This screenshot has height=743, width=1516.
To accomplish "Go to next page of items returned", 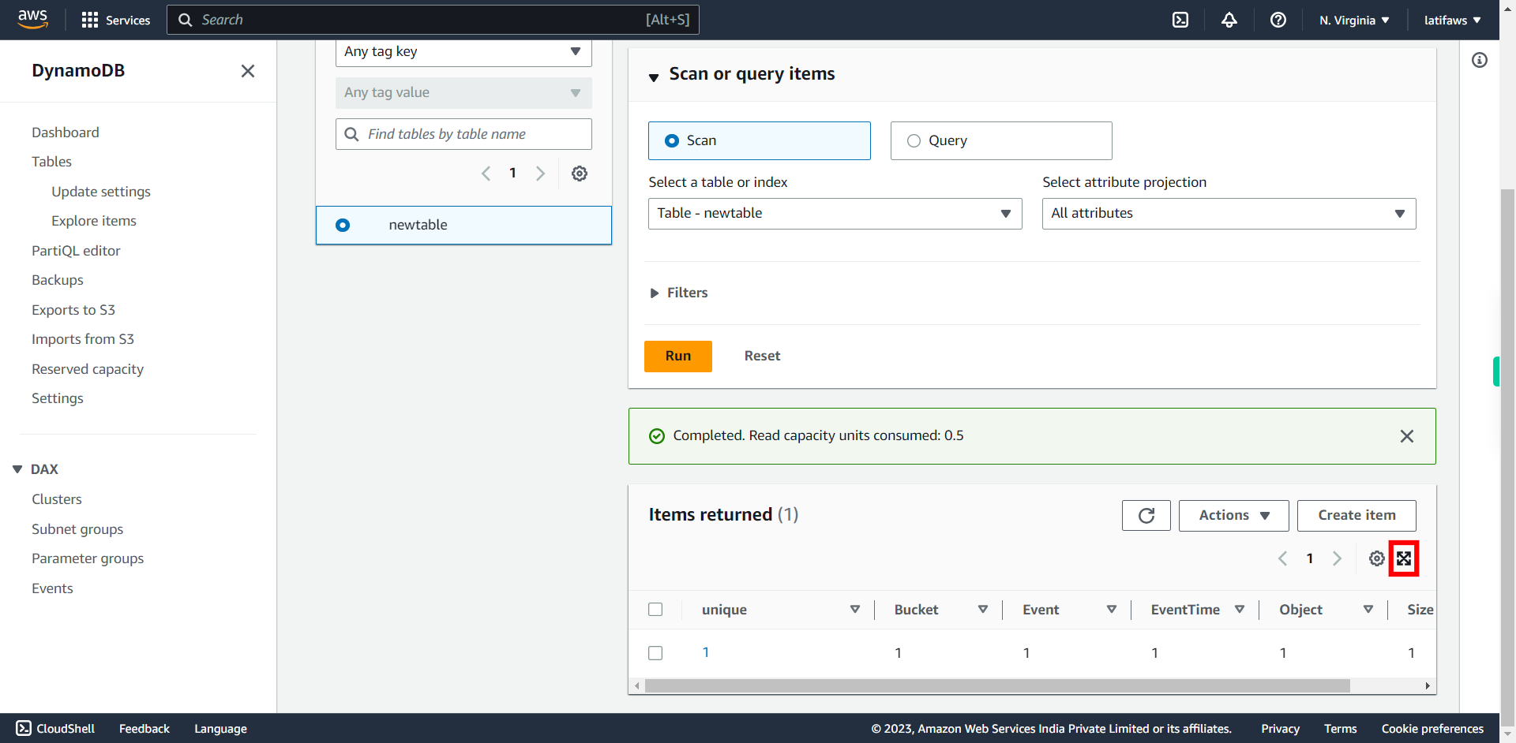I will 1338,558.
